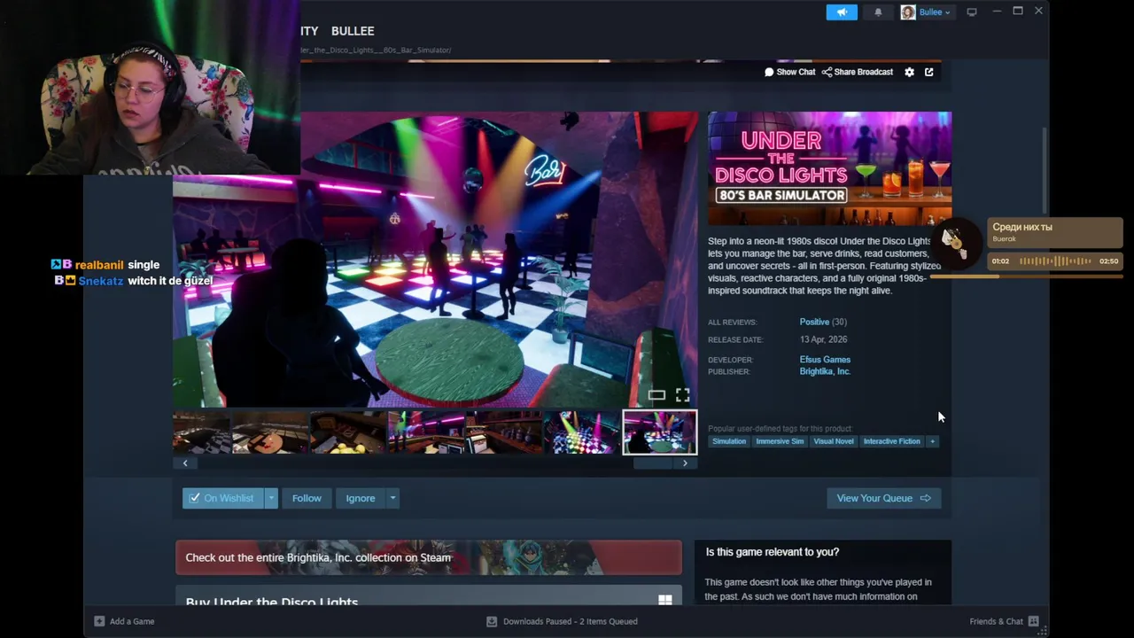Click the Under the Disco Lights header image

pos(829,168)
